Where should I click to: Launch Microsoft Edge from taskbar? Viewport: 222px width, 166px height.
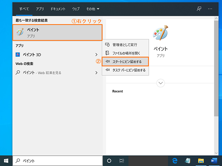pyautogui.click(x=175, y=161)
